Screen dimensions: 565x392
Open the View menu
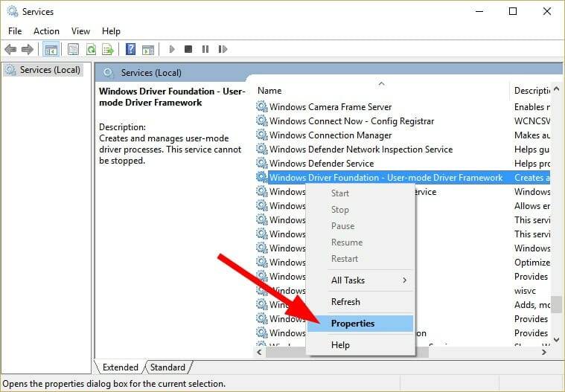click(80, 31)
